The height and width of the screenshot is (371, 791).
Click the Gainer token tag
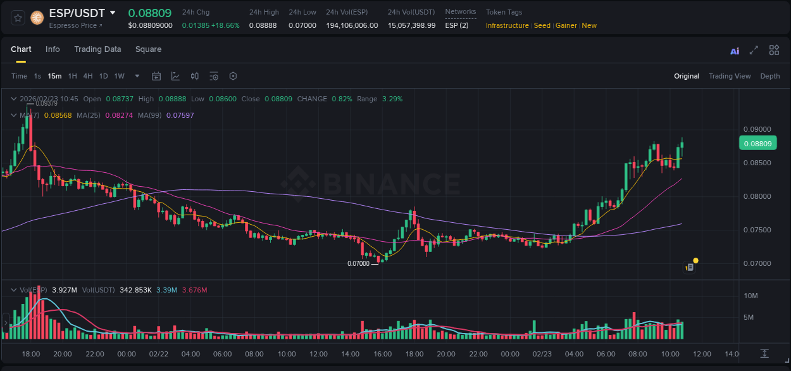(566, 25)
